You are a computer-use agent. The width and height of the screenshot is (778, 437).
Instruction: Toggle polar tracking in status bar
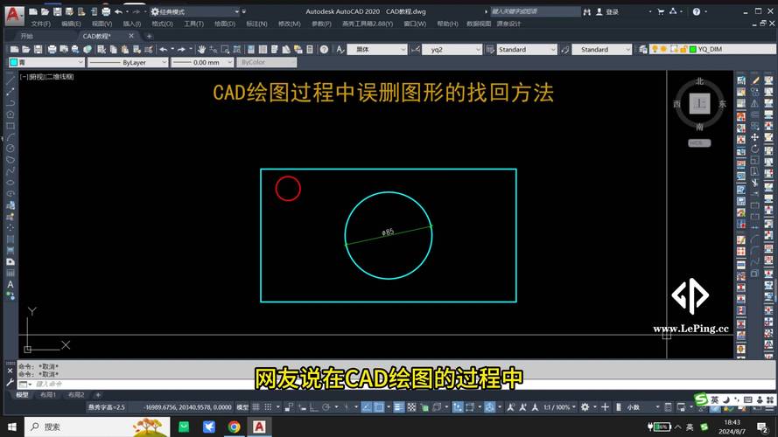tap(326, 407)
